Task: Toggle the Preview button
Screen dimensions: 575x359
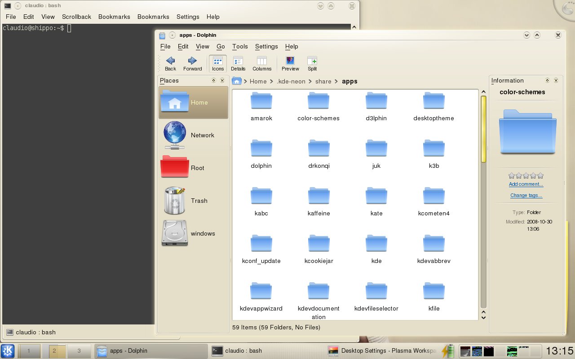Action: click(290, 64)
